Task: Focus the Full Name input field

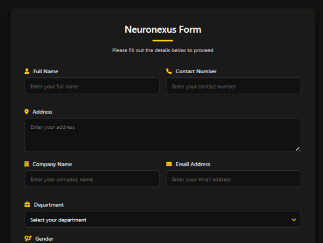Action: [92, 86]
